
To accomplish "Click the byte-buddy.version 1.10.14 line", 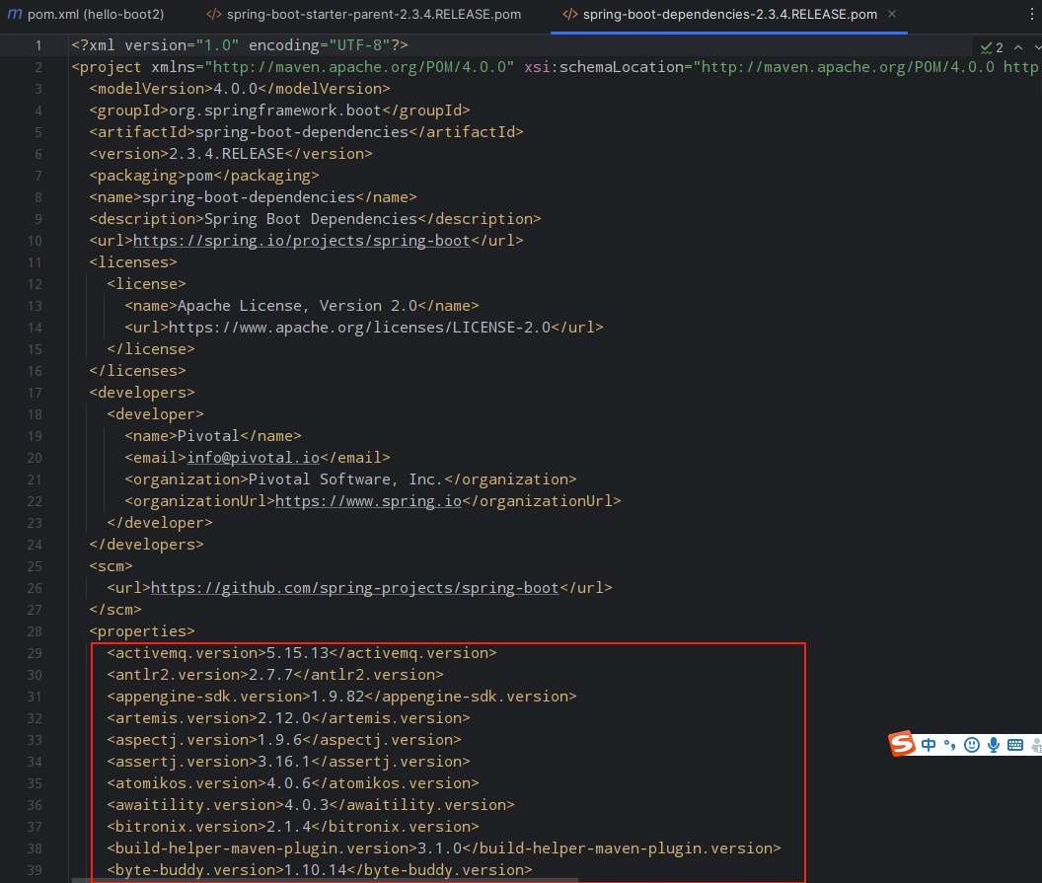I will (320, 870).
